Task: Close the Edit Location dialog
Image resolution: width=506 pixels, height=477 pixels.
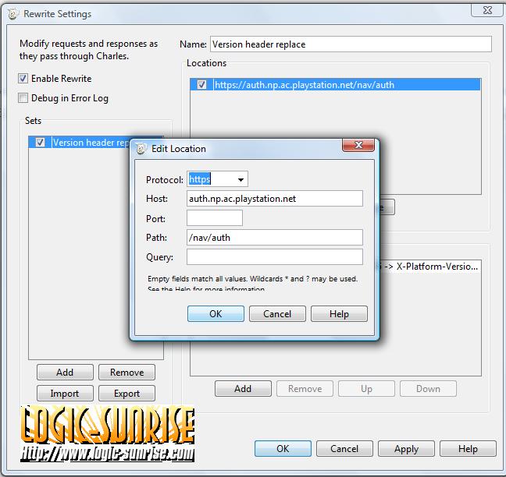Action: tap(358, 145)
